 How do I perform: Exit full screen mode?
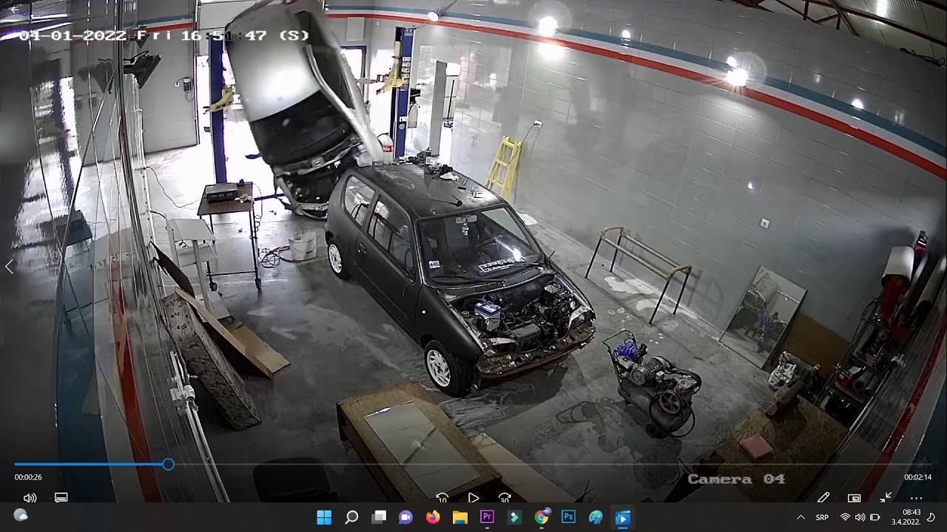click(x=886, y=498)
